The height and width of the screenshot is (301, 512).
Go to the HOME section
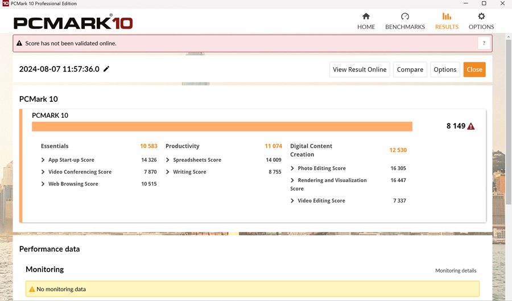pos(366,21)
